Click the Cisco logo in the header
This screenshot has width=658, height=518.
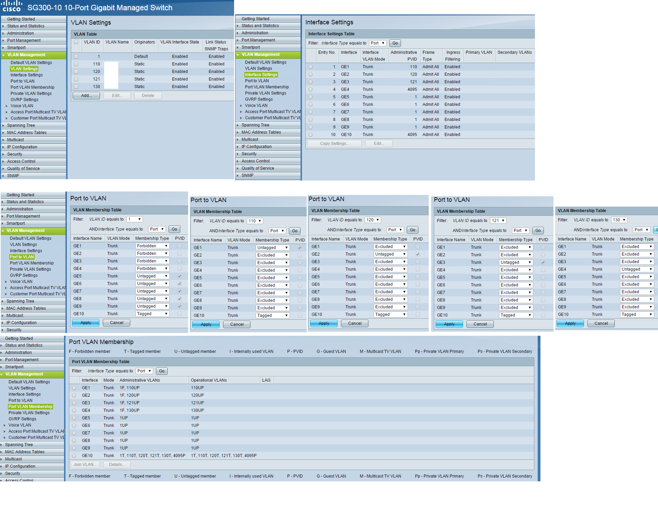click(x=12, y=6)
